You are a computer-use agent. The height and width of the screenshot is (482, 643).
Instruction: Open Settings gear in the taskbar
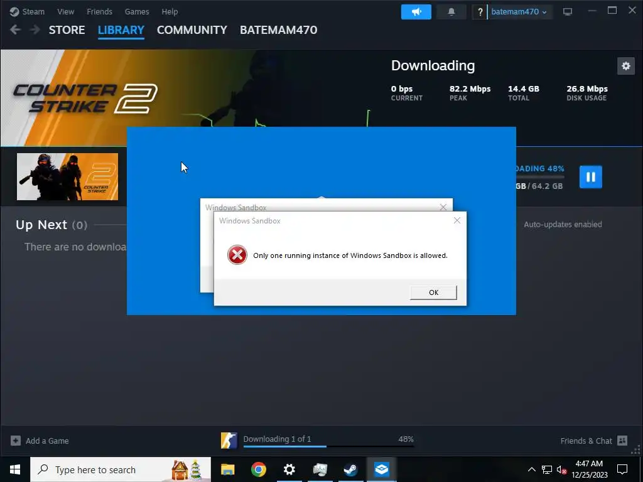click(289, 469)
